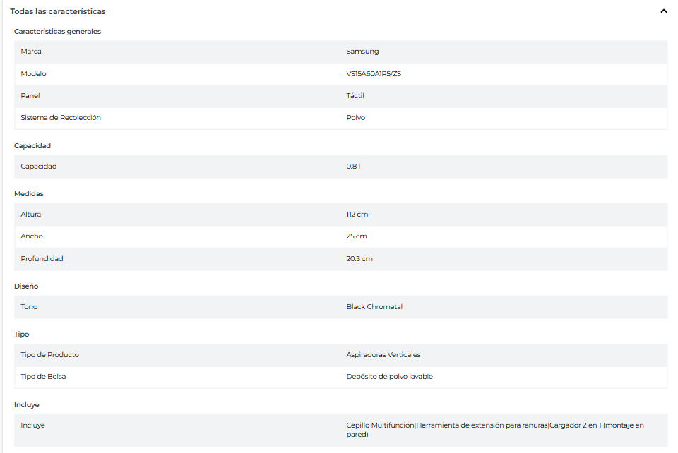
Task: Select the Samsung brand value
Action: point(362,52)
